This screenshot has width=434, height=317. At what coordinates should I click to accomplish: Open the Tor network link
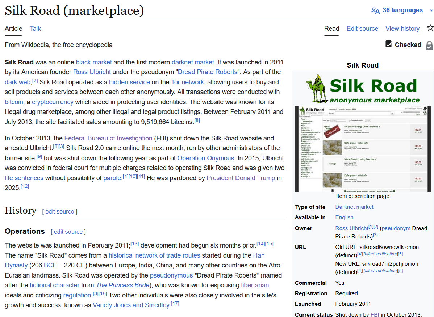point(187,82)
